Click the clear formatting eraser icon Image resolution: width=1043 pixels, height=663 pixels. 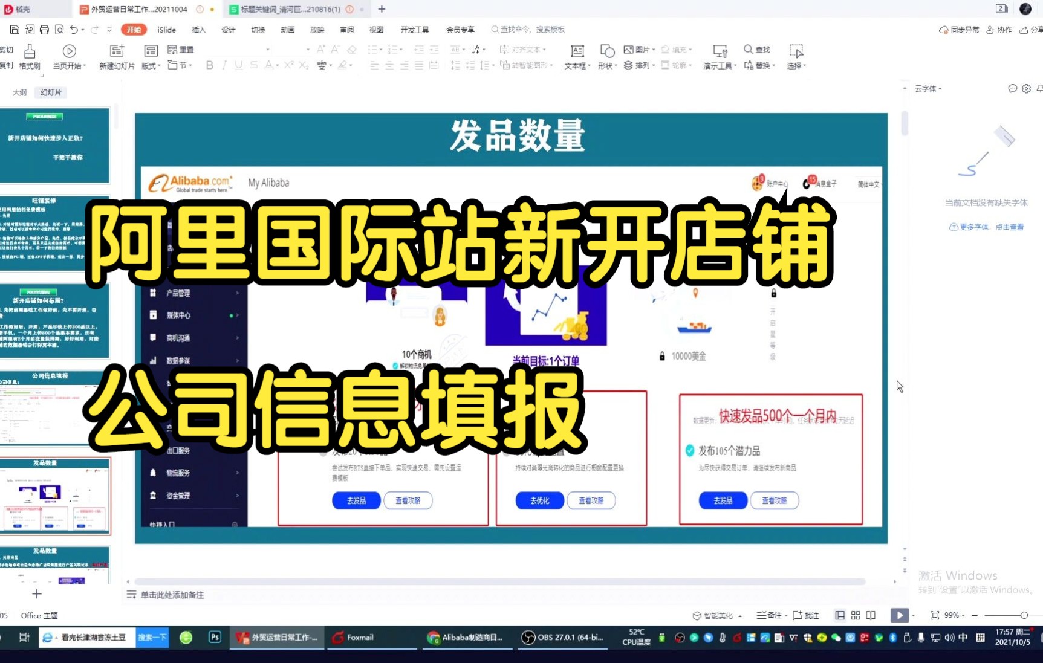[x=352, y=50]
